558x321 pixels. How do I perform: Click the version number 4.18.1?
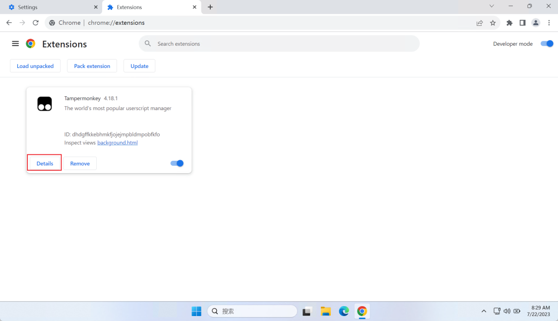pos(111,98)
